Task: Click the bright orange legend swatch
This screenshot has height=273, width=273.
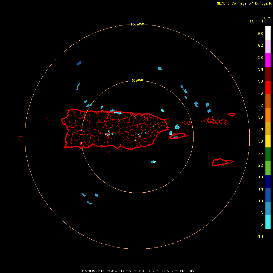Action: point(268,115)
